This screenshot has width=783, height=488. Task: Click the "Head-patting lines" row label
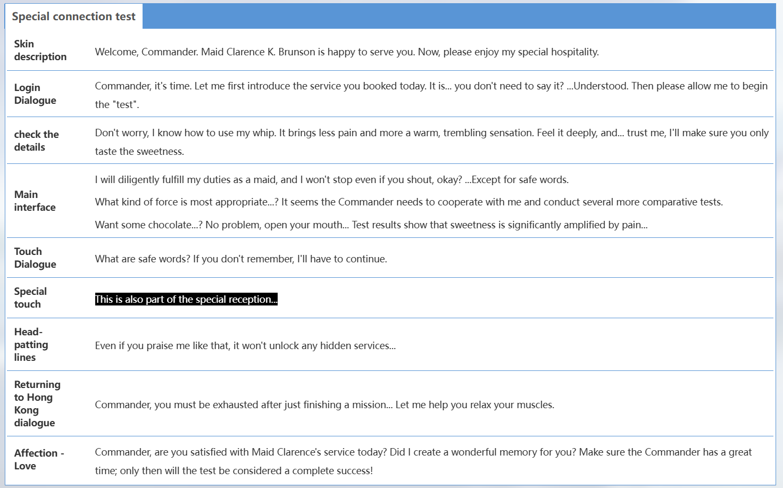pyautogui.click(x=31, y=344)
